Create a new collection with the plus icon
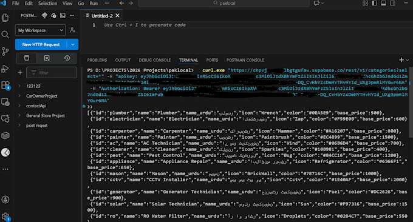This screenshot has height=222, width=413. click(x=20, y=73)
